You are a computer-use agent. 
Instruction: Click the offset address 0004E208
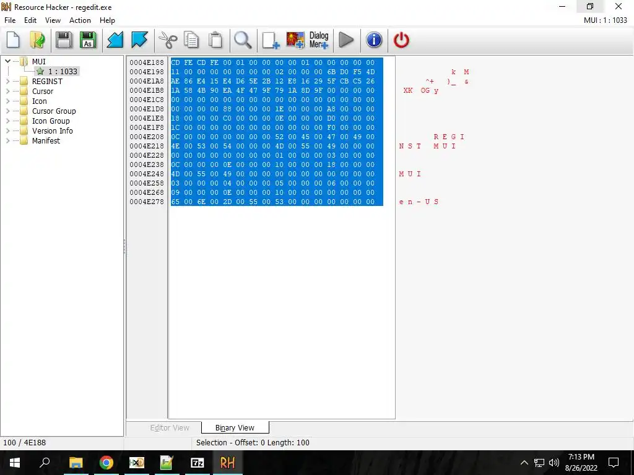pos(147,137)
